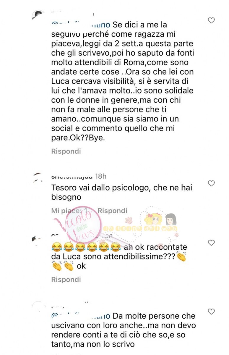Image resolution: width=229 pixels, height=355 pixels.
Task: Open the first commenter's profile picture
Action: click(38, 15)
